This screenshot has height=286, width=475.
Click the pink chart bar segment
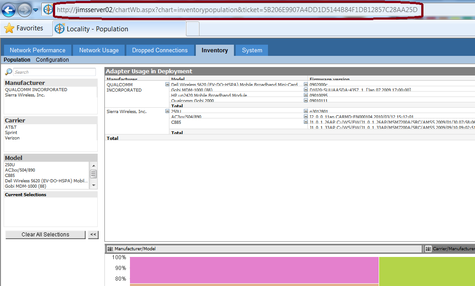pos(254,270)
